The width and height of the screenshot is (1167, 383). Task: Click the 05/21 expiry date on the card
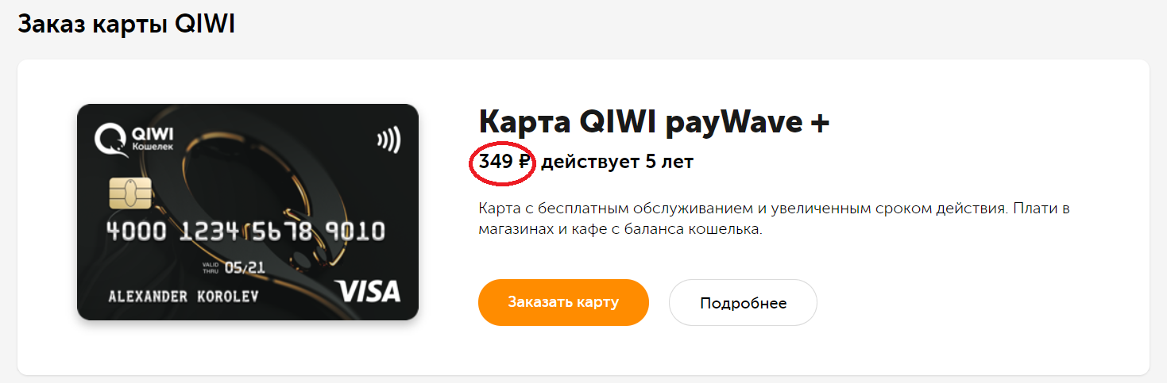243,268
